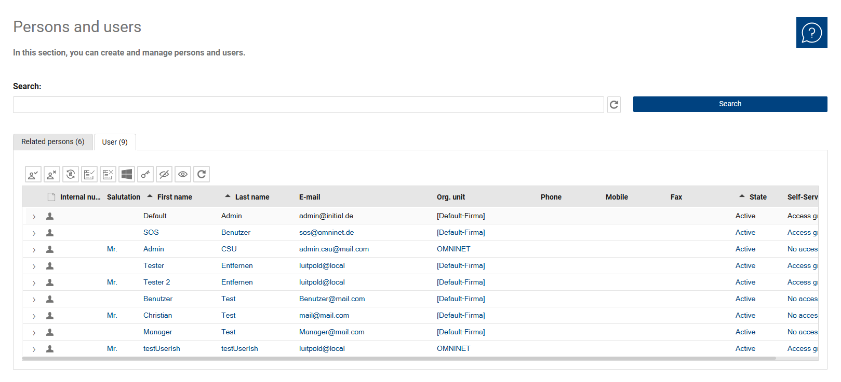Viewport: 841px width, 382px height.
Task: Click the Salutation column header
Action: coord(124,197)
